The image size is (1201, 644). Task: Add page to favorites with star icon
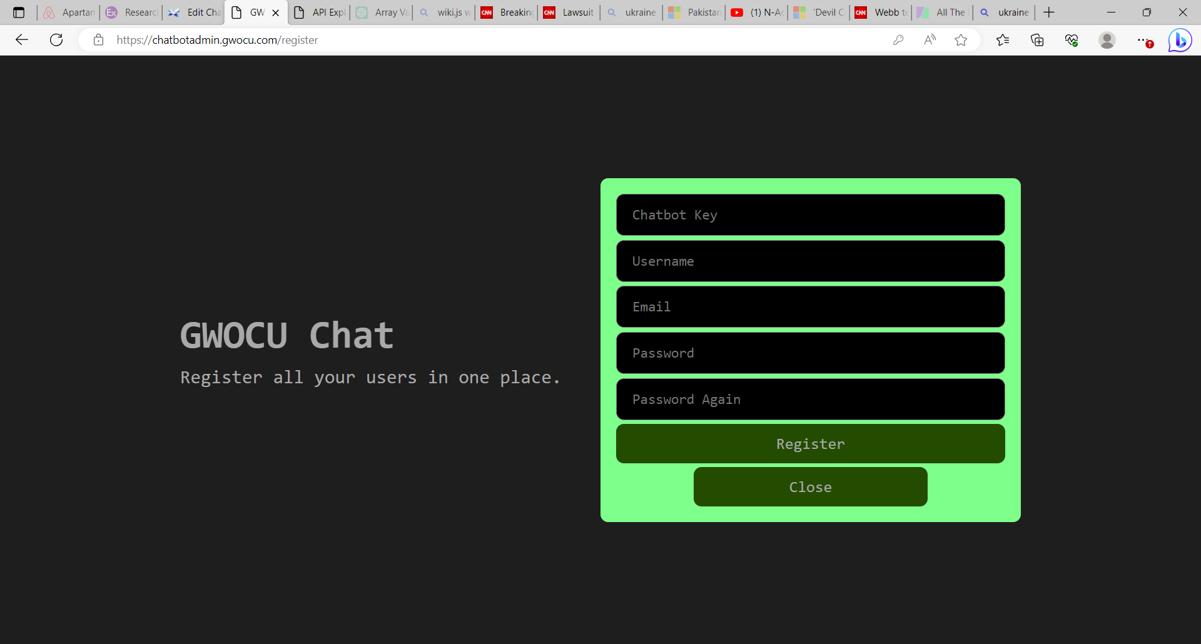click(961, 40)
